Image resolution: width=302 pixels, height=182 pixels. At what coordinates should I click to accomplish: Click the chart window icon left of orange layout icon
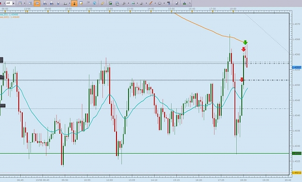point(30,3)
